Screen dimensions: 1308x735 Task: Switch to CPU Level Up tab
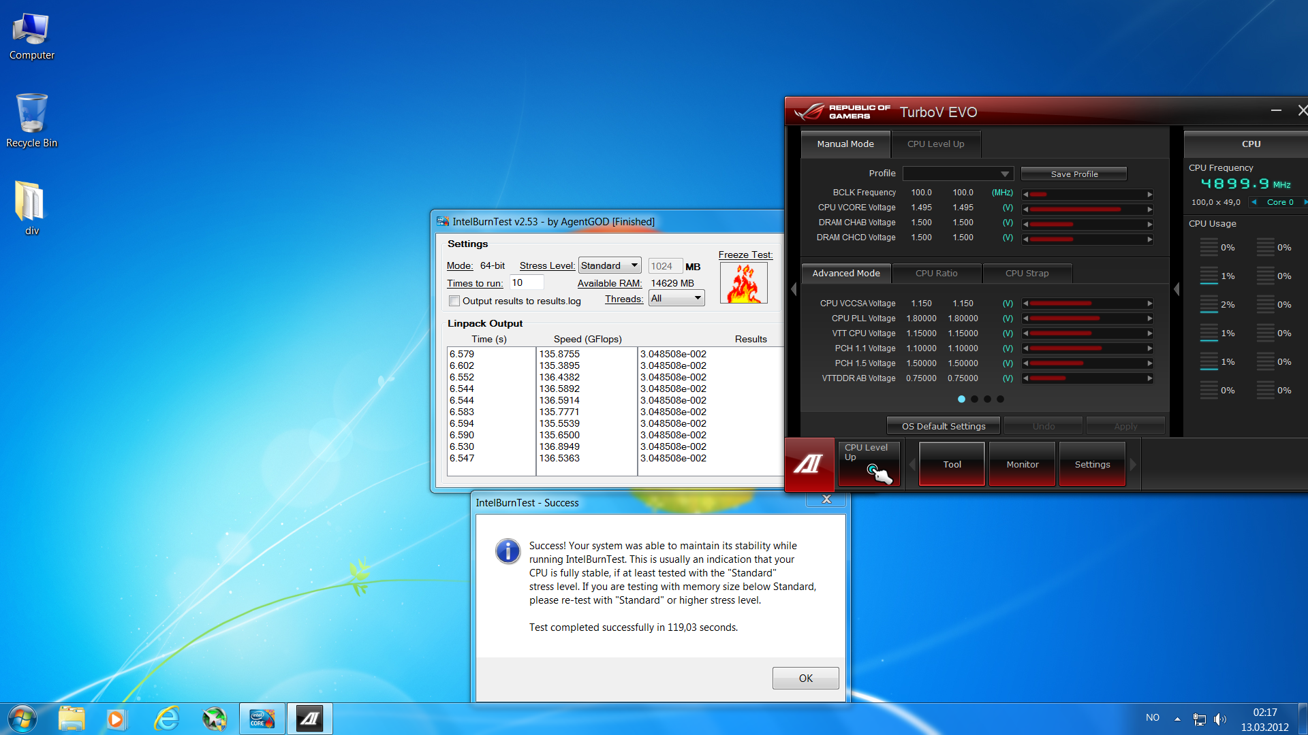pos(935,144)
